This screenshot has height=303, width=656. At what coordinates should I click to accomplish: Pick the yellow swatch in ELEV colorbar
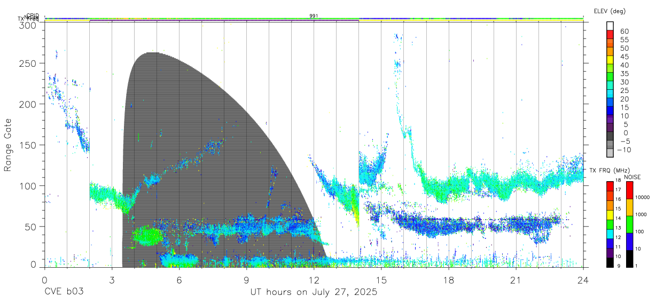click(x=610, y=60)
